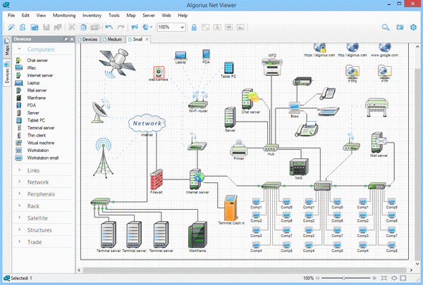Select the Firewall device icon on map

click(x=157, y=179)
